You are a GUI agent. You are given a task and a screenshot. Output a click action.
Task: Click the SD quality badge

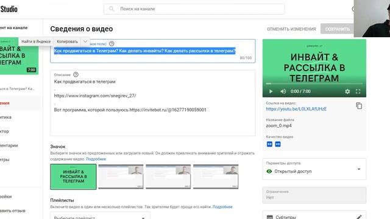269,144
